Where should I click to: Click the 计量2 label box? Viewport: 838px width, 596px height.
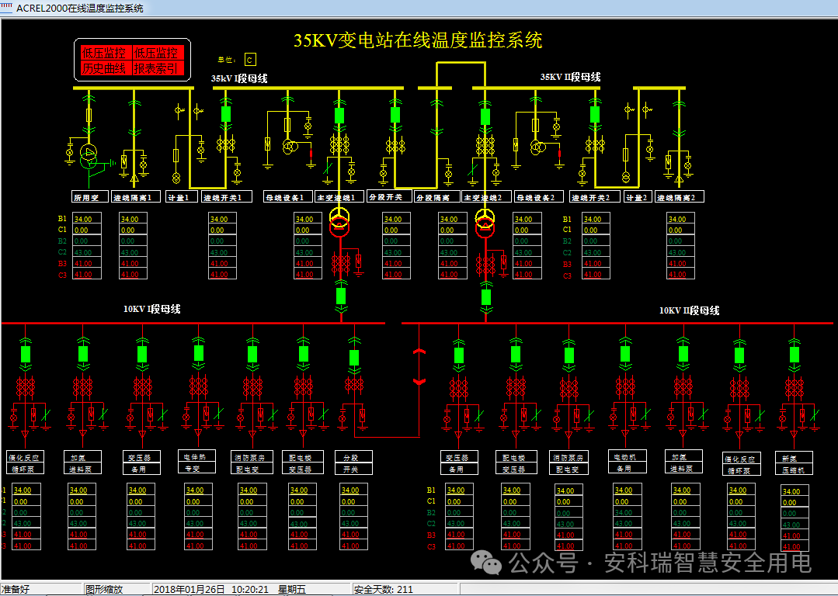pyautogui.click(x=638, y=196)
